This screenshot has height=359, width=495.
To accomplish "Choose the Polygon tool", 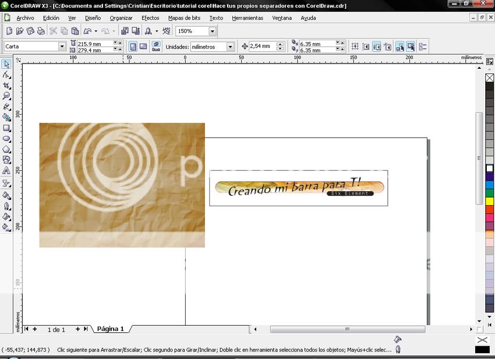I will [6, 149].
